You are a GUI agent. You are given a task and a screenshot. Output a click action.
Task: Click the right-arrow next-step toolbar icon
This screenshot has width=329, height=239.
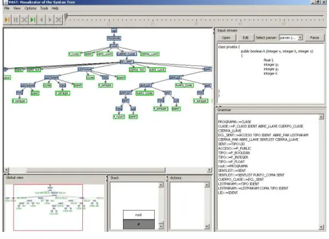point(50,20)
